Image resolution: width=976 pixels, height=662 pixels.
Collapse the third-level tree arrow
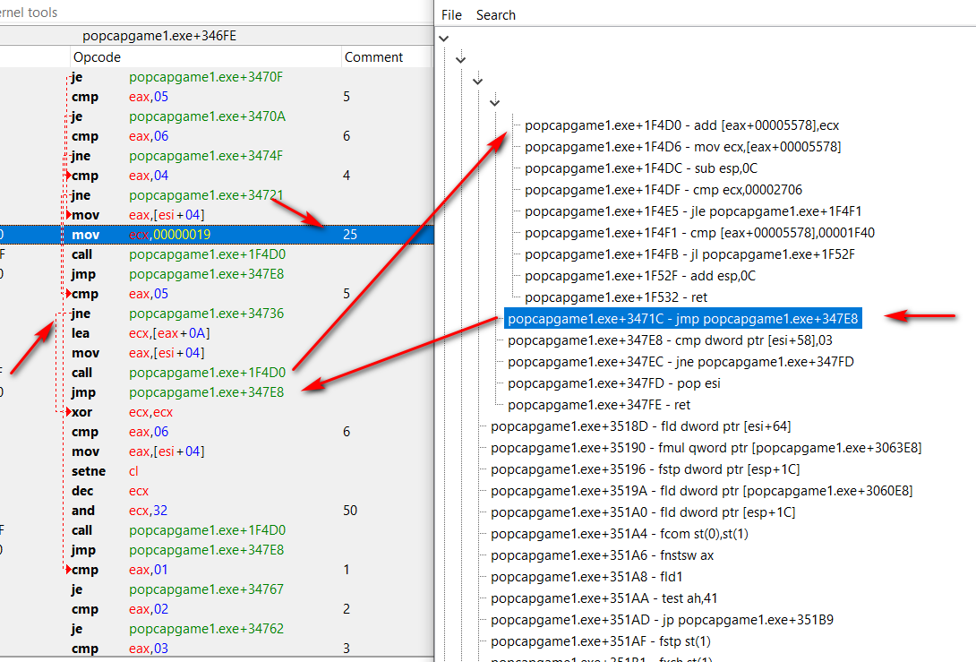(477, 81)
